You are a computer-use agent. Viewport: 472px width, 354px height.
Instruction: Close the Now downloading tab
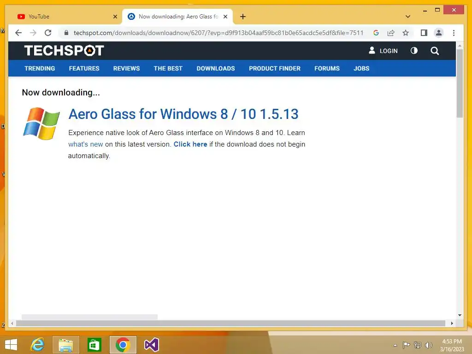[225, 17]
